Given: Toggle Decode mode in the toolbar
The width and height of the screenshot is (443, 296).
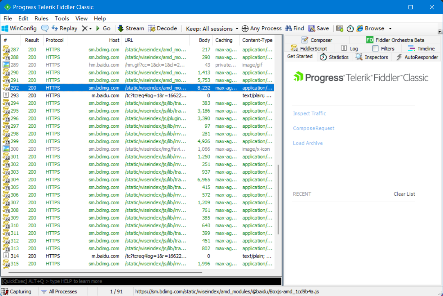Looking at the screenshot, I should point(163,28).
